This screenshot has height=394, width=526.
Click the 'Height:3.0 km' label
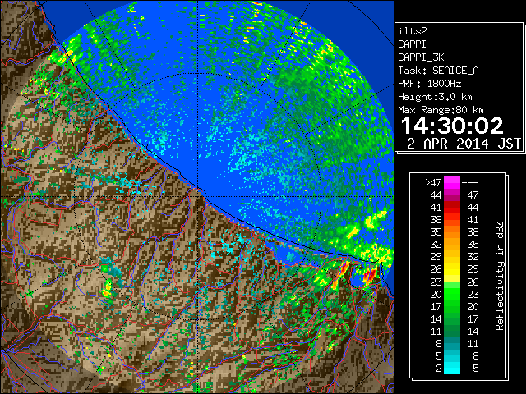pyautogui.click(x=435, y=97)
